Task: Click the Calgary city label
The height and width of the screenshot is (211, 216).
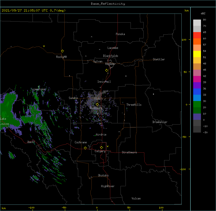Action: point(100,151)
